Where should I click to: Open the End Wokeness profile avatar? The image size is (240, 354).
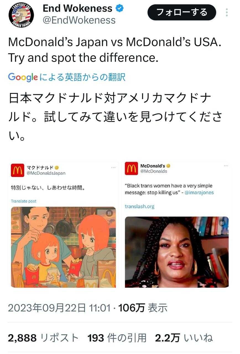[x=21, y=15]
